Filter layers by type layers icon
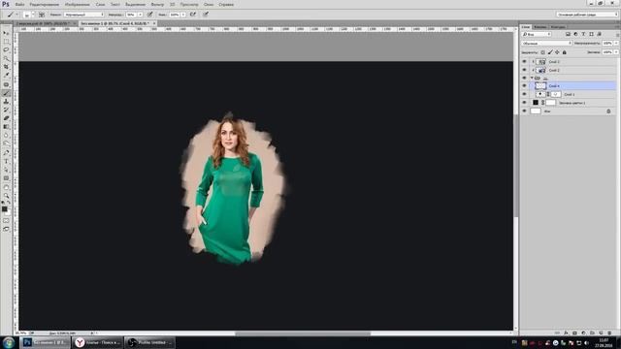The height and width of the screenshot is (349, 621). (x=583, y=35)
